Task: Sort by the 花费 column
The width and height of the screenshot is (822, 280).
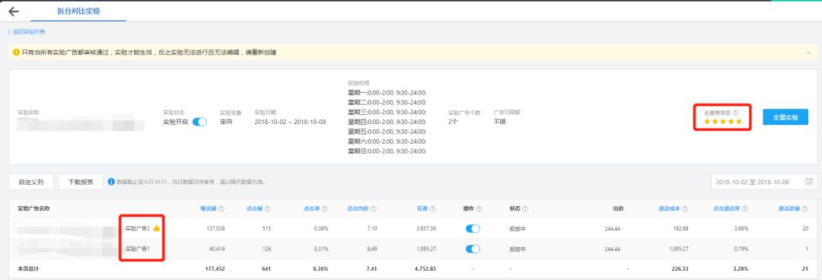Action: pos(422,208)
